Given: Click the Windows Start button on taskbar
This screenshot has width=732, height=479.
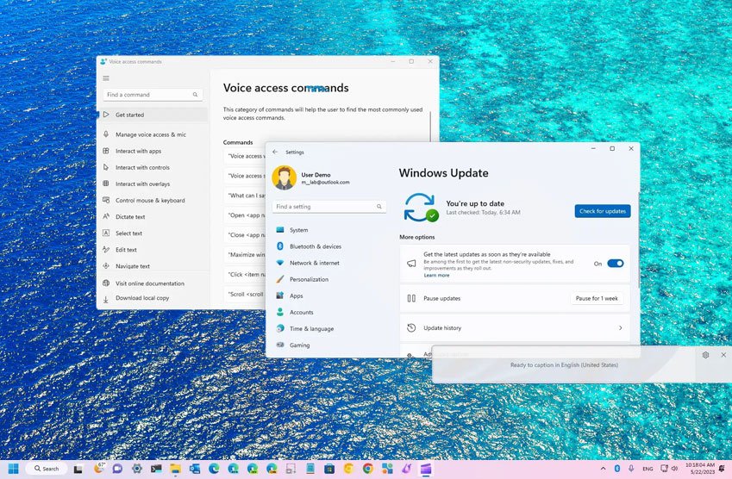Looking at the screenshot, I should pos(13,469).
